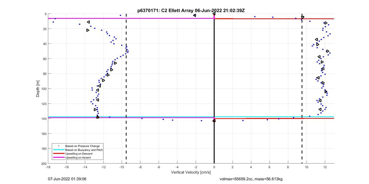
Task: Click the magenta line swatch in the legend
Action: (58, 157)
